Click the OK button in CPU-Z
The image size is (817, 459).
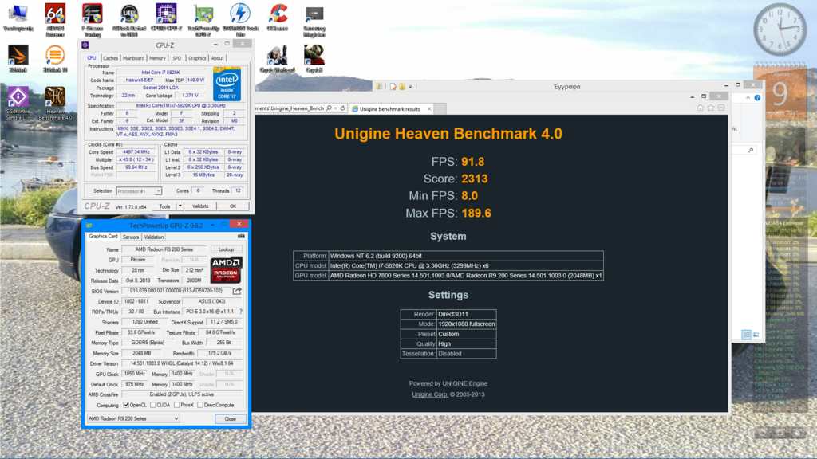pyautogui.click(x=233, y=206)
